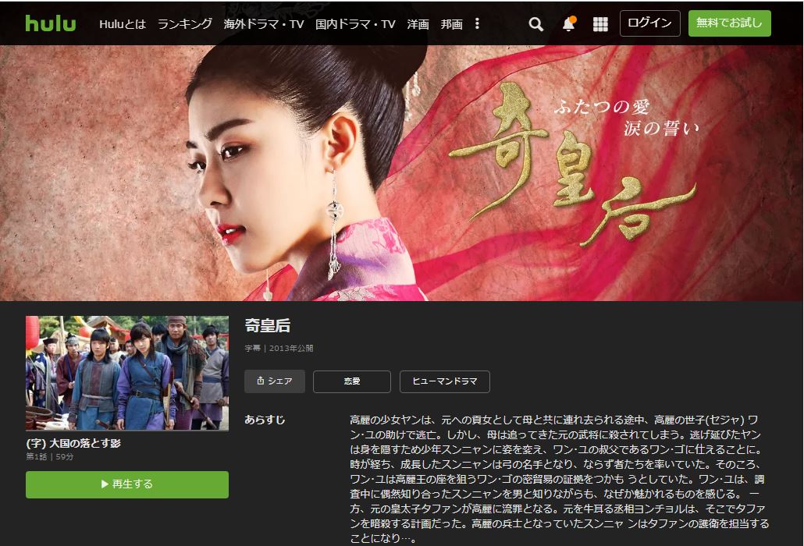Click the 無料でお試し free trial button
The image size is (804, 546).
click(729, 23)
